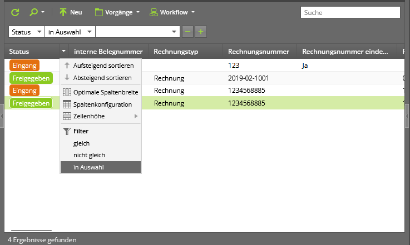Click the ascending sort arrow icon
Screen dimensions: 410x245
click(x=67, y=66)
